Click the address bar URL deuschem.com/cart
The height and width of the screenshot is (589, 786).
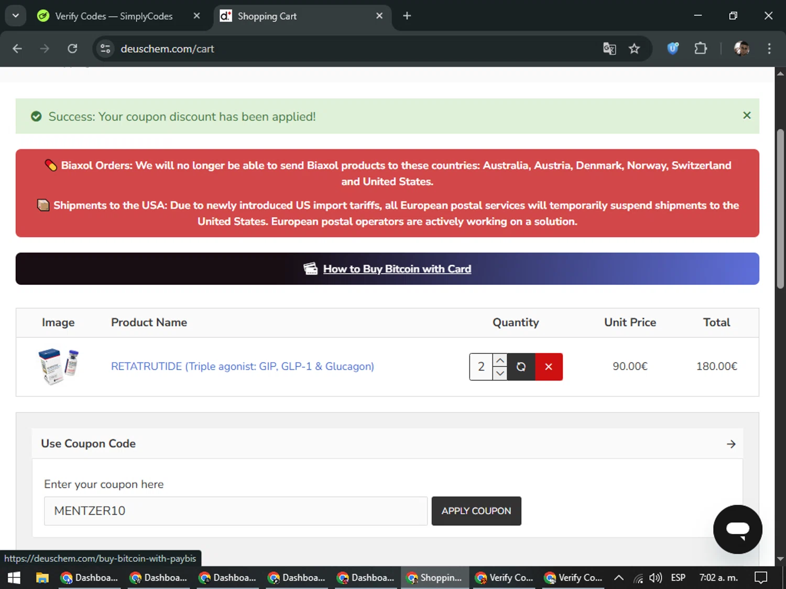(167, 49)
